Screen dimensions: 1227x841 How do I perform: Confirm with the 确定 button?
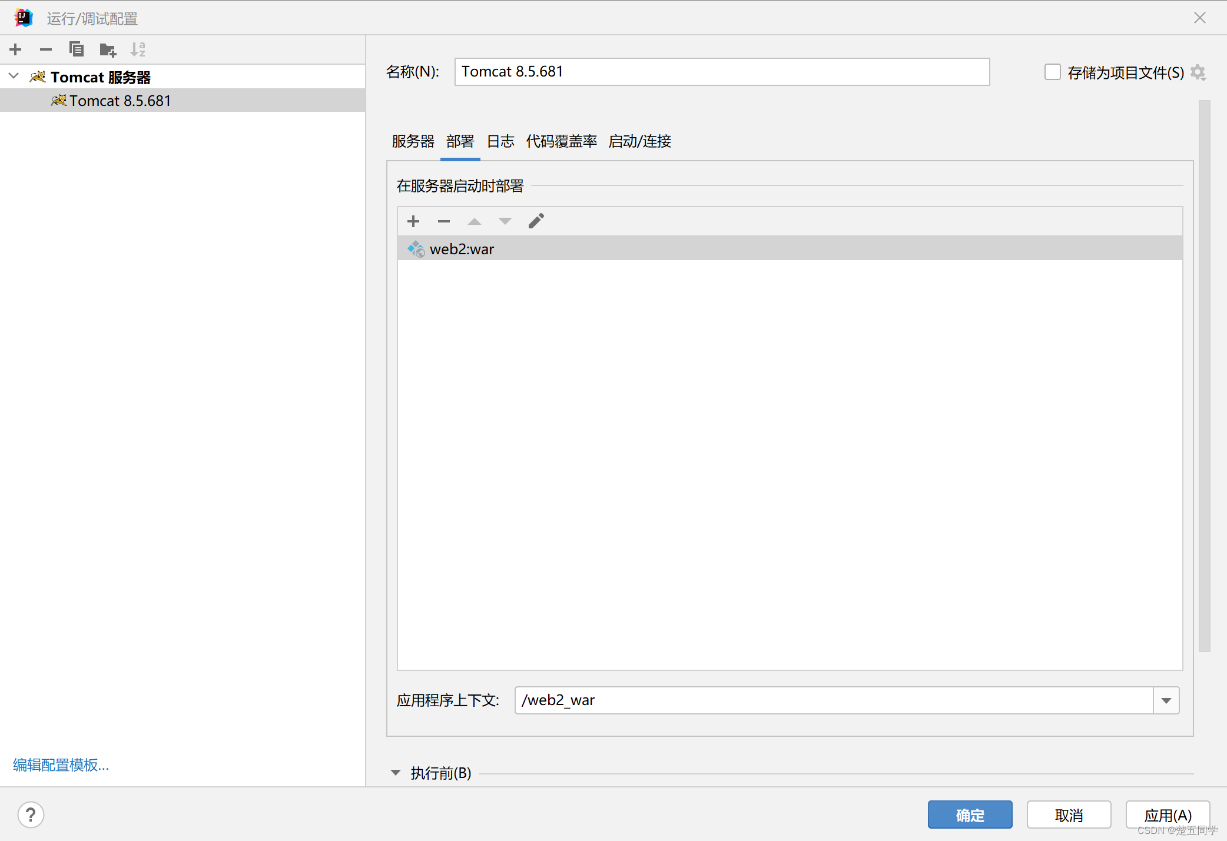970,815
